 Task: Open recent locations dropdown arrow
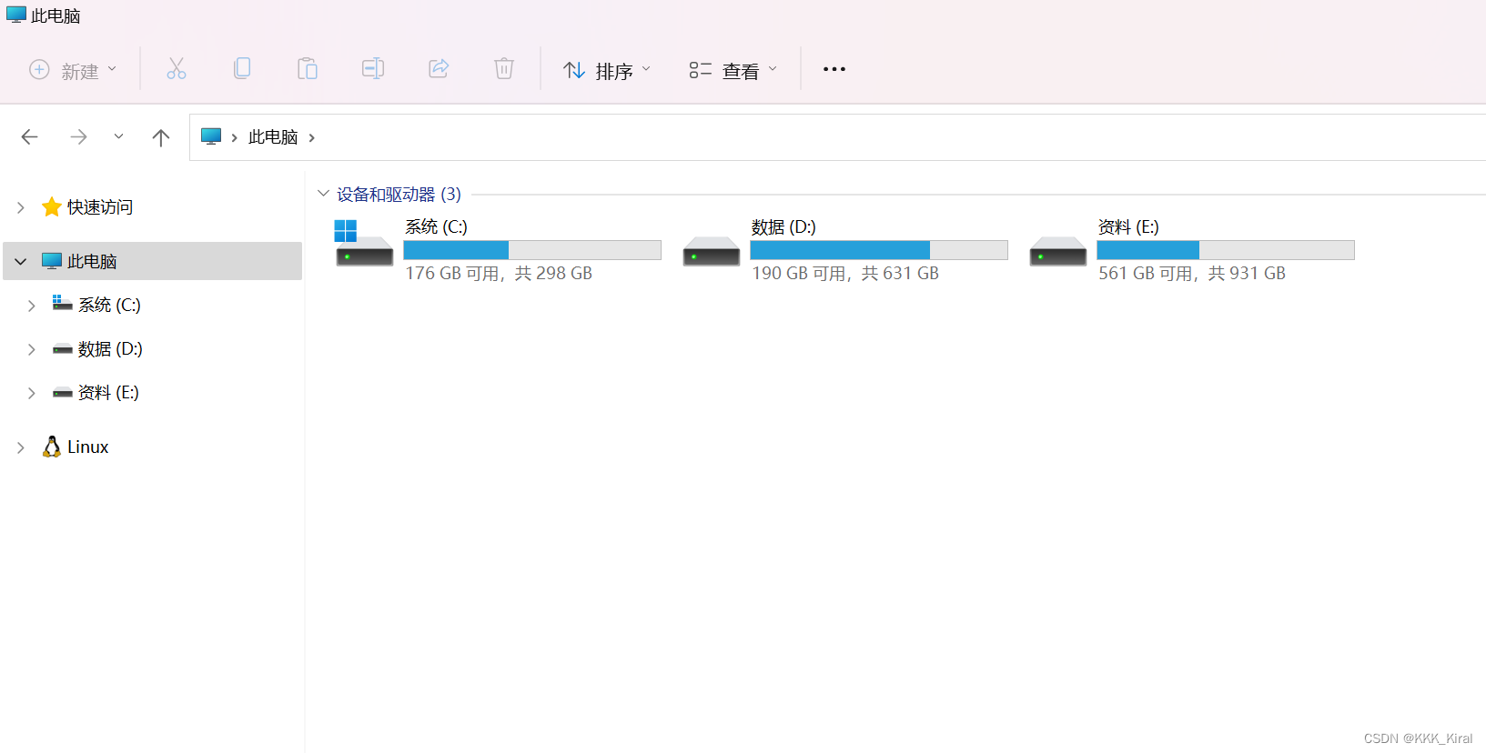click(118, 137)
